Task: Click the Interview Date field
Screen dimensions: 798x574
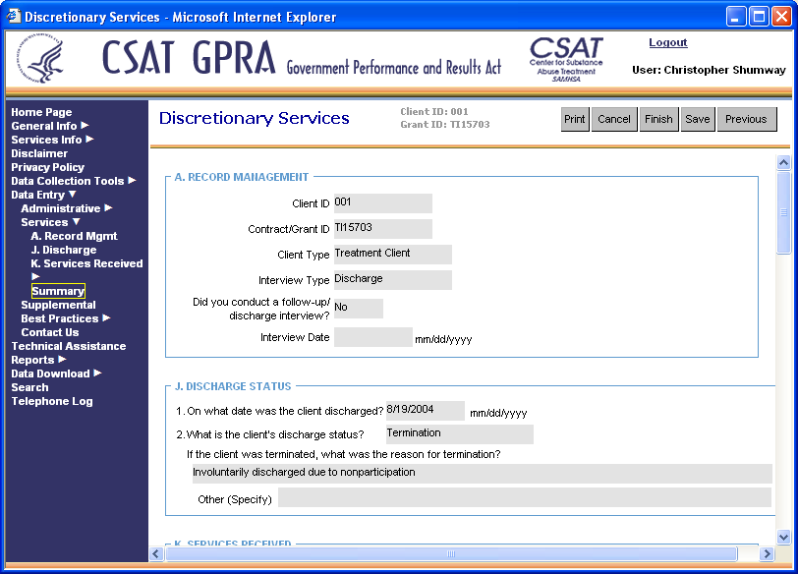Action: (372, 337)
